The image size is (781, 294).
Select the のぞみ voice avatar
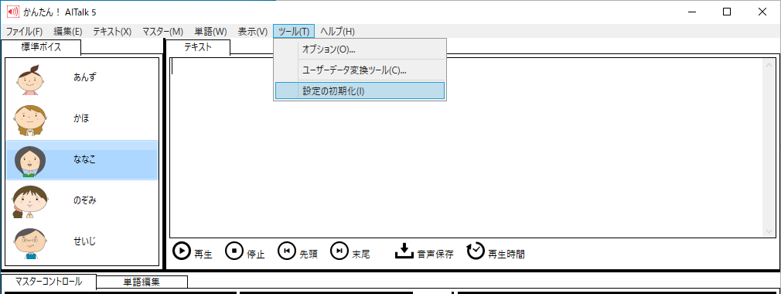[30, 202]
